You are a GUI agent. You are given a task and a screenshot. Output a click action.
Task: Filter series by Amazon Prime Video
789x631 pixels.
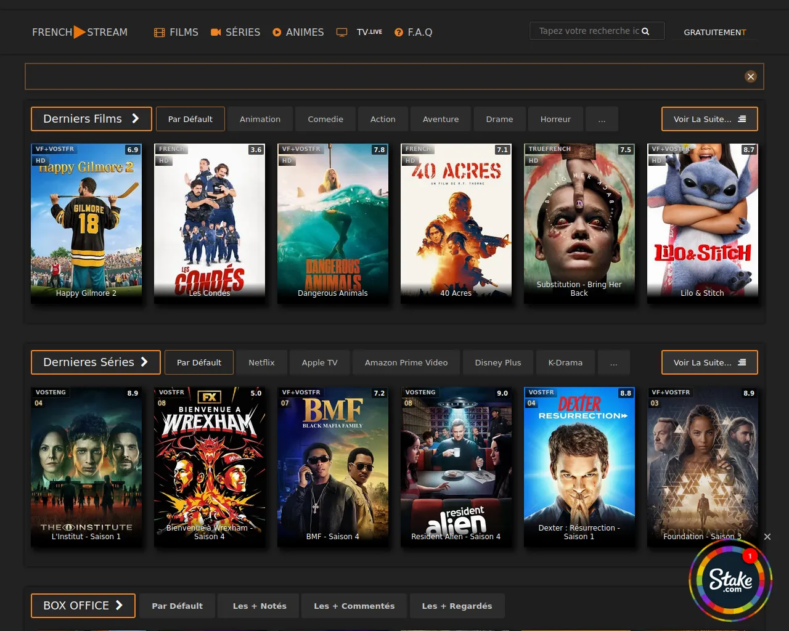pyautogui.click(x=406, y=362)
